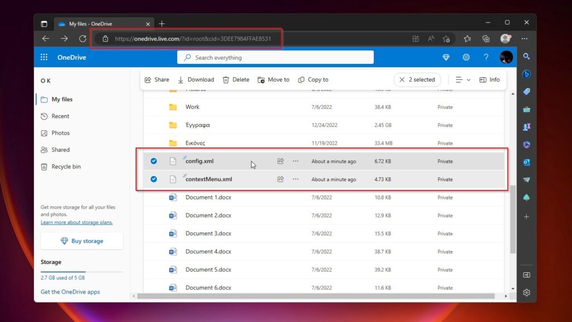The image size is (572, 322).
Task: Close the My files - OneDrive tab
Action: [147, 24]
